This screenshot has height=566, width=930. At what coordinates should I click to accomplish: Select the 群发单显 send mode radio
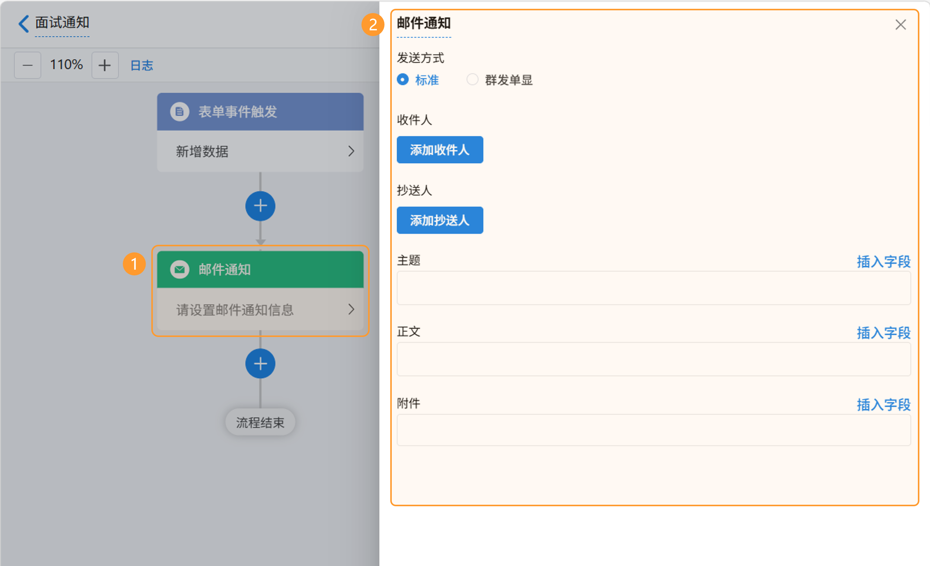[472, 80]
